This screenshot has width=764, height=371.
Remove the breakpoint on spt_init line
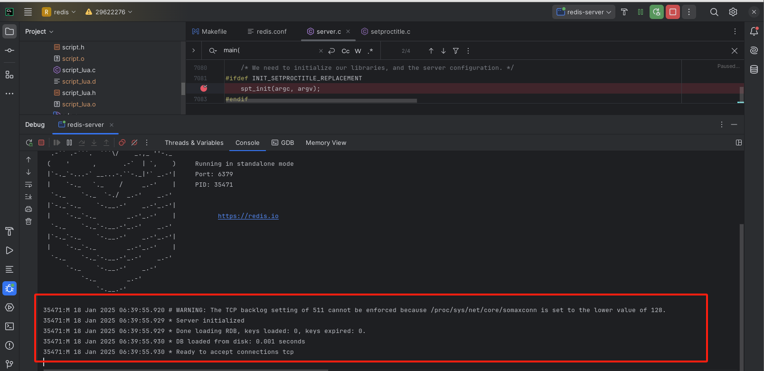204,88
